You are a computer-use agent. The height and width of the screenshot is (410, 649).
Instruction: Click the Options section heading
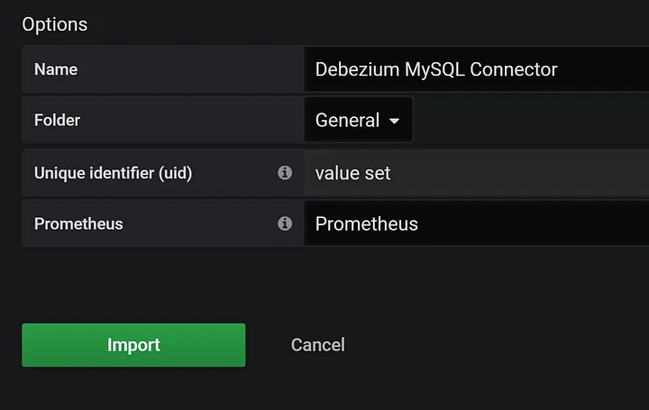(55, 24)
